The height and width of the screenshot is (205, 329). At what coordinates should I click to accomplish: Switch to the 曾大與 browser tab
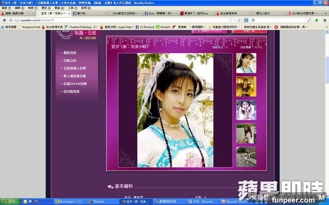[82, 14]
